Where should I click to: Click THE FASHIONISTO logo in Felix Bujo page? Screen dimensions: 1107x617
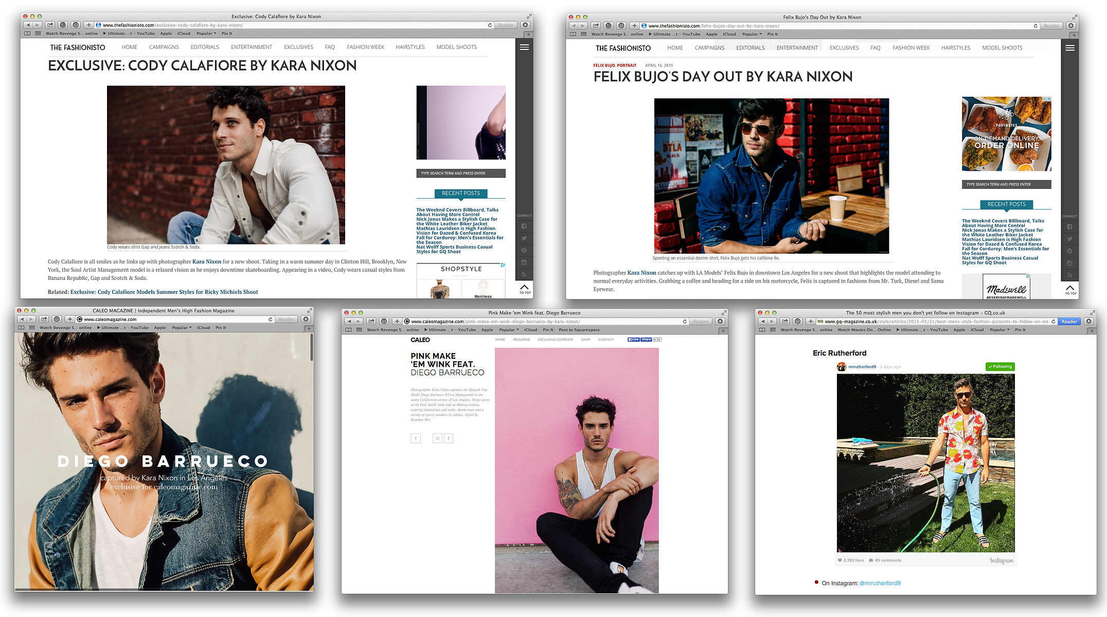point(623,48)
